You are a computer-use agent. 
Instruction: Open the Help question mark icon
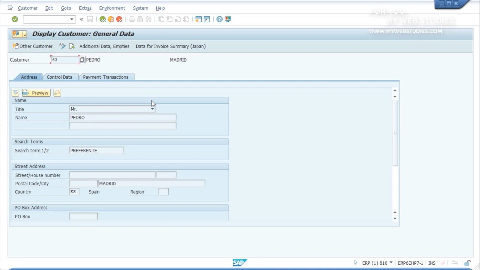(220, 19)
